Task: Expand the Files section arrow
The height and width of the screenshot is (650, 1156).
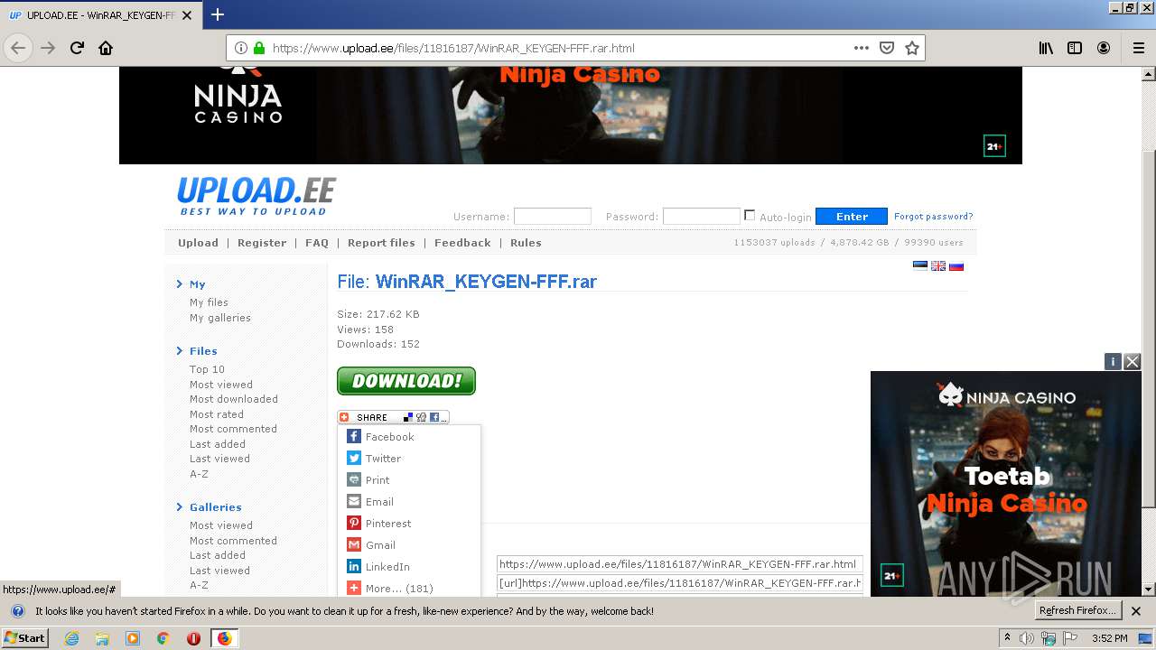Action: point(180,351)
